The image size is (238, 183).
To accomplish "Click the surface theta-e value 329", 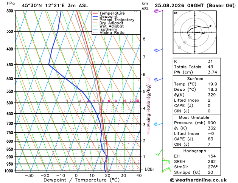I will point(212,95).
